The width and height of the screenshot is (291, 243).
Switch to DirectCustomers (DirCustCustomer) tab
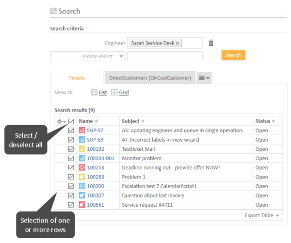tap(150, 78)
